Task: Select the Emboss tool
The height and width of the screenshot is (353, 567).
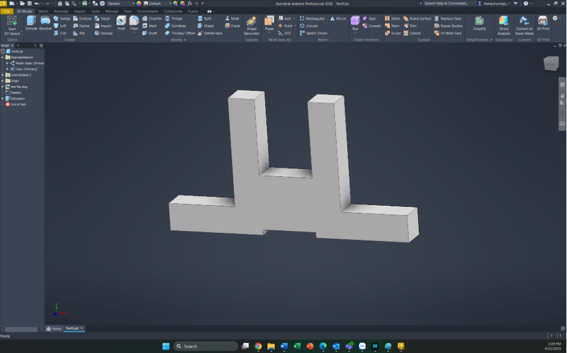Action: coord(82,19)
